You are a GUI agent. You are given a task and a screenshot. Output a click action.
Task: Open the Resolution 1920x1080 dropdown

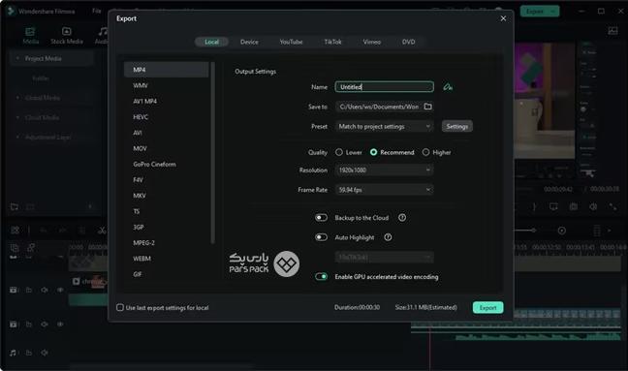tap(384, 170)
